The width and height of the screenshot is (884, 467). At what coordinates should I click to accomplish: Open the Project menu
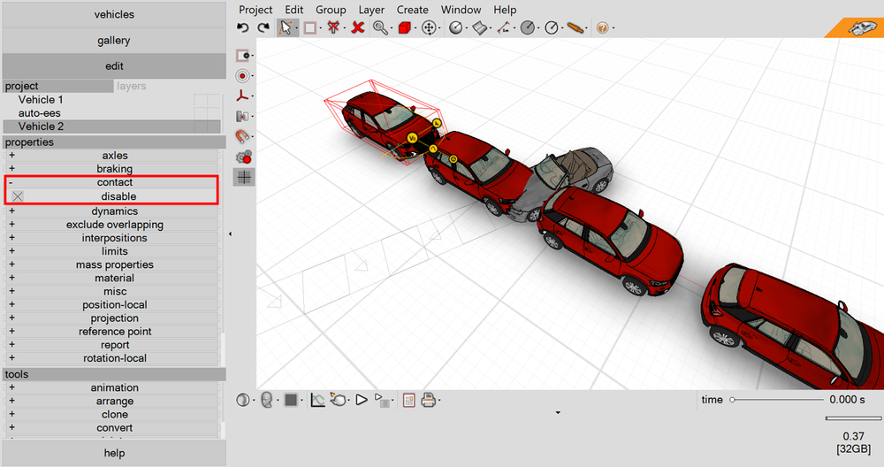click(x=255, y=10)
